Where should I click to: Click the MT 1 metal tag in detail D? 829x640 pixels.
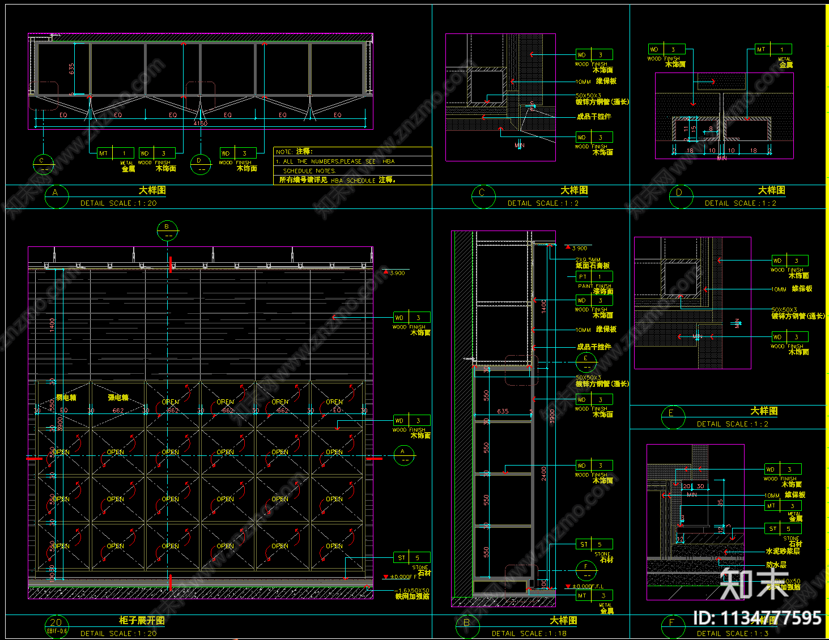coord(773,49)
